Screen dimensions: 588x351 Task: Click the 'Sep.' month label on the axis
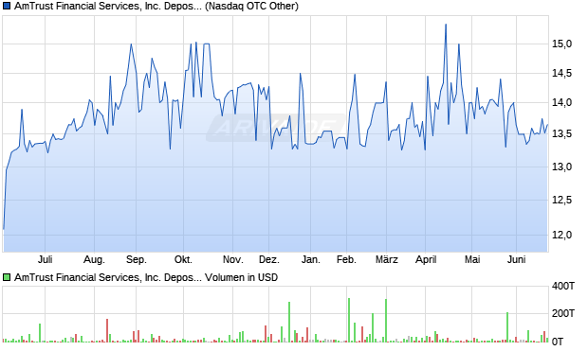pos(137,259)
